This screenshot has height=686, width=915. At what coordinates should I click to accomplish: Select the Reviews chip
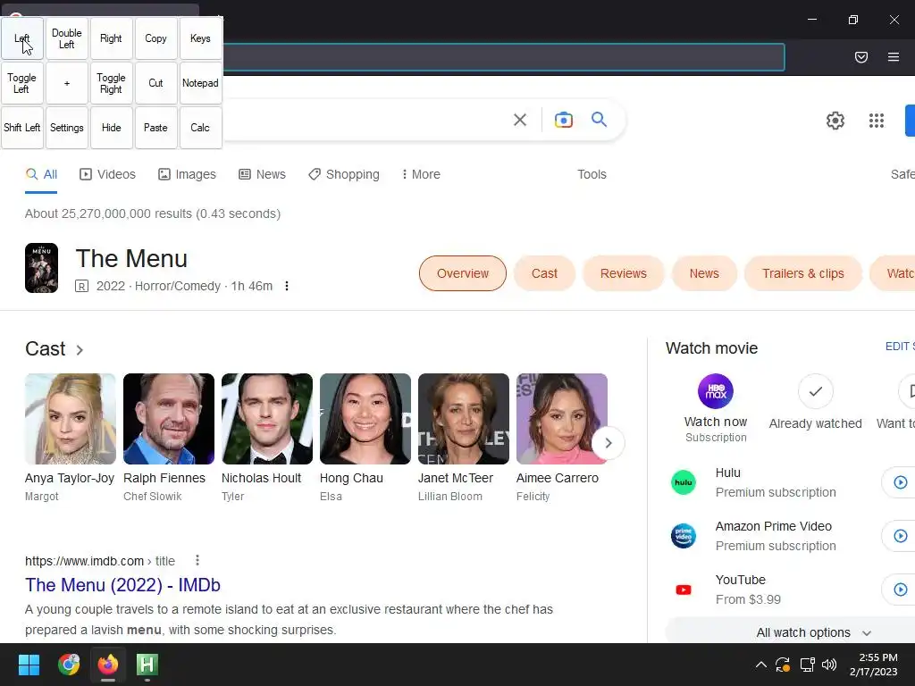[623, 273]
